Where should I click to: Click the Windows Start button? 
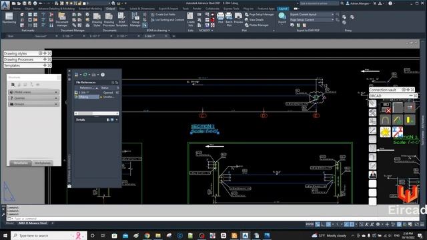pyautogui.click(x=5, y=235)
